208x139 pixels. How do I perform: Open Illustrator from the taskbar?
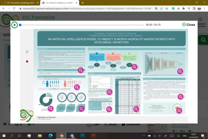pos(93,136)
